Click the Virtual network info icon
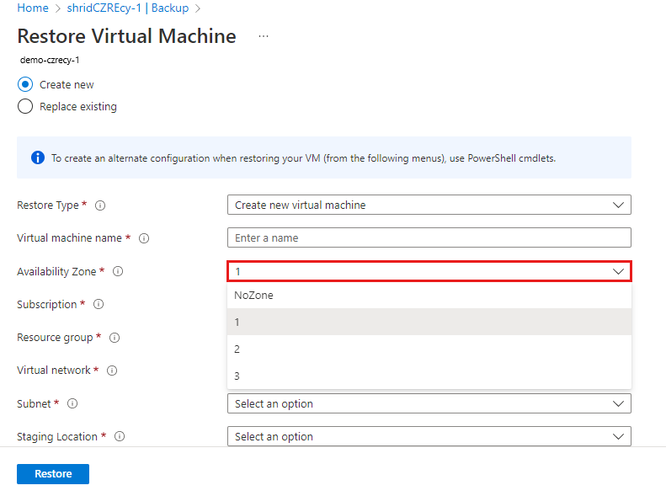Viewport: 666px width, 496px height. 112,371
